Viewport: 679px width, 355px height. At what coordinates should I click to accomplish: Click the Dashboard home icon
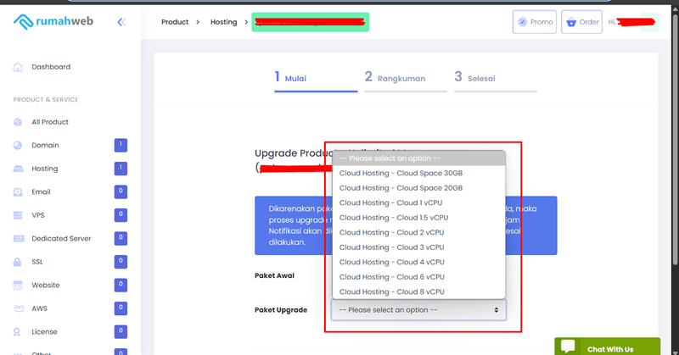pyautogui.click(x=18, y=67)
